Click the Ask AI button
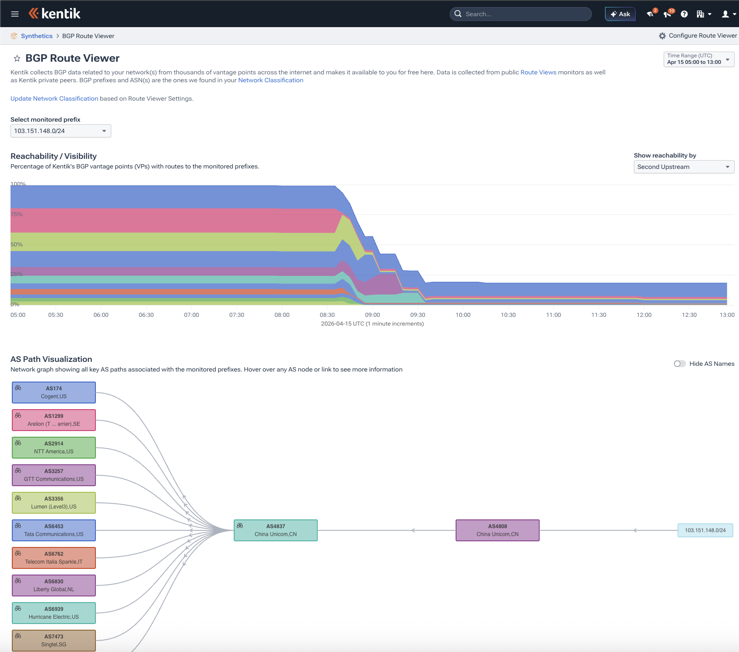 click(x=620, y=14)
